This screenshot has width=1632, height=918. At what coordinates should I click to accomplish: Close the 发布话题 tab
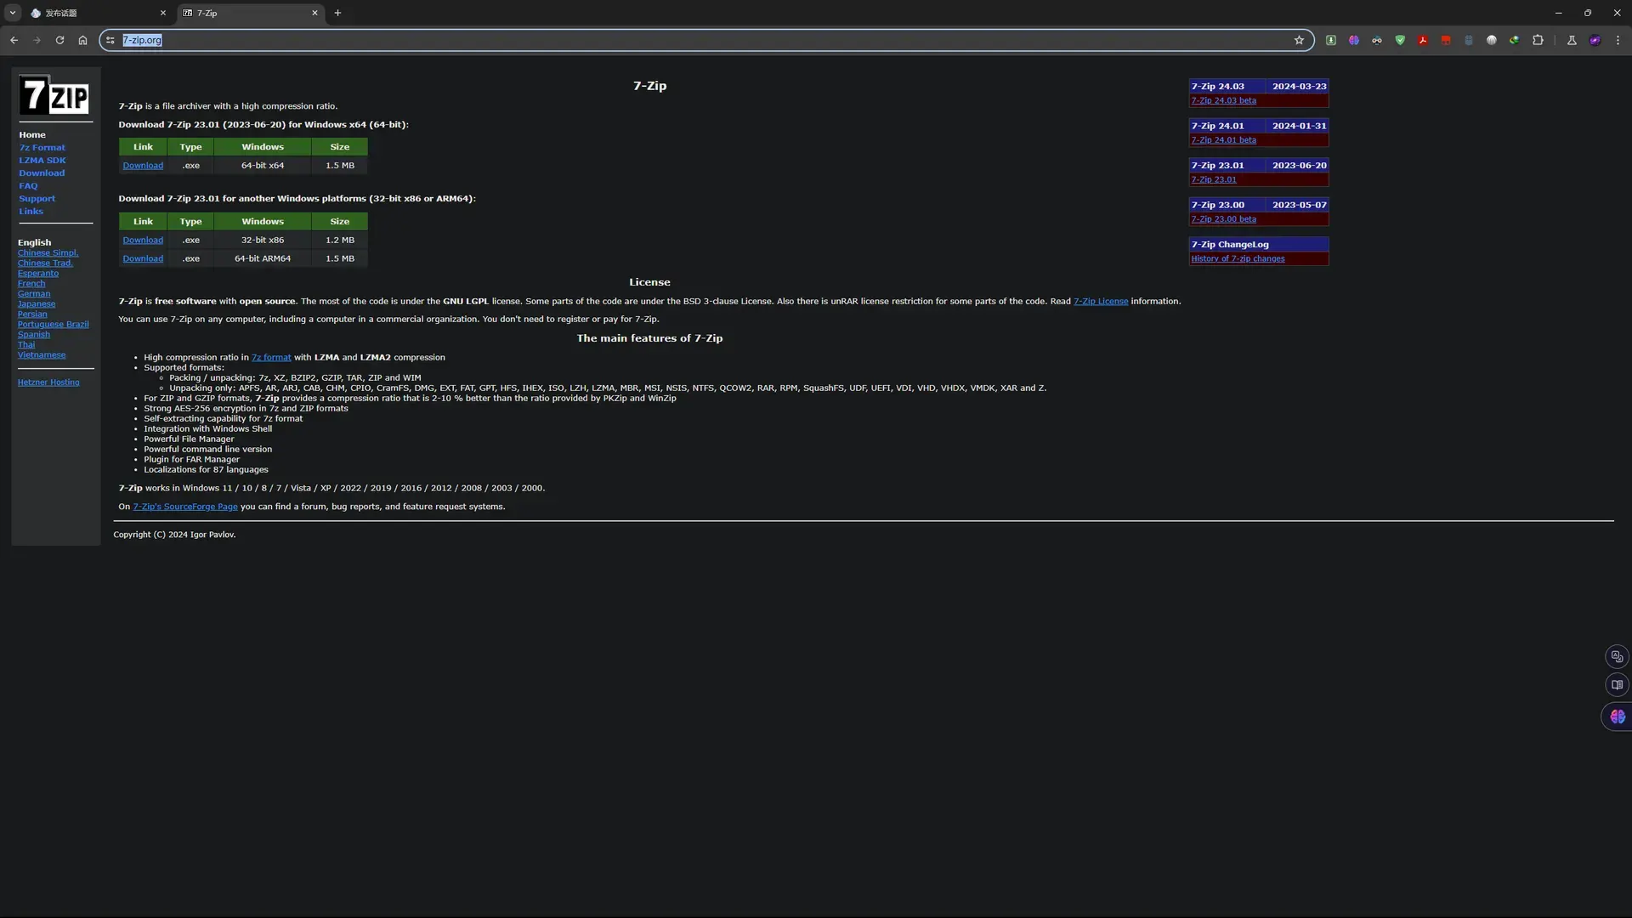(x=163, y=13)
